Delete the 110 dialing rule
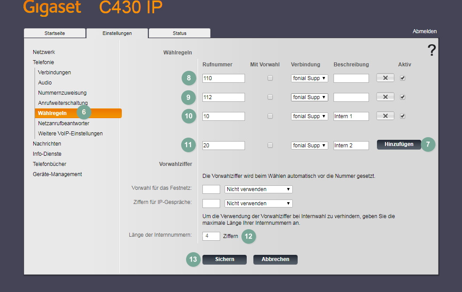 click(x=385, y=78)
